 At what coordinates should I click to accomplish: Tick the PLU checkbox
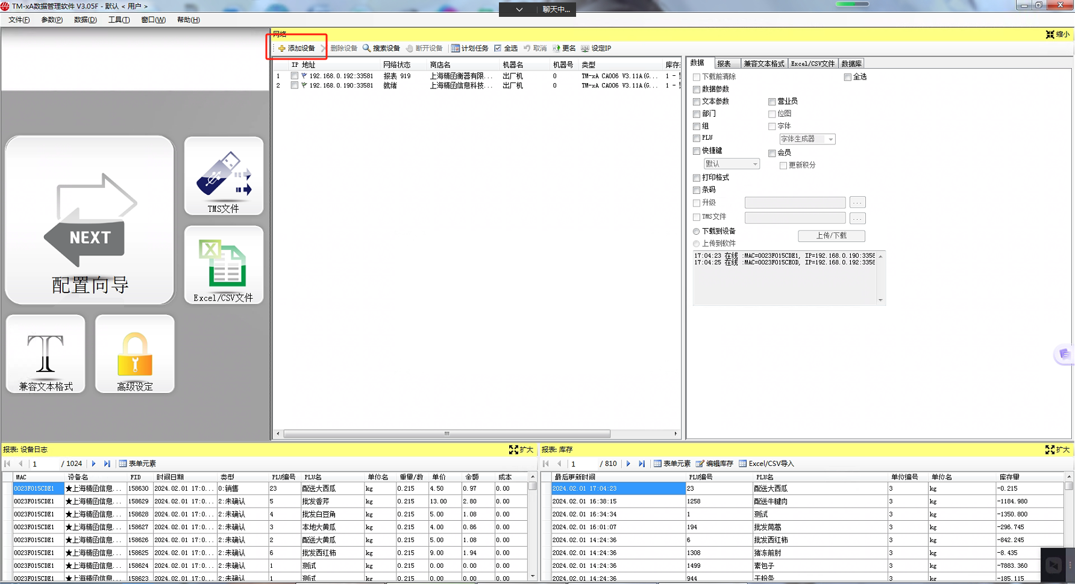(697, 138)
